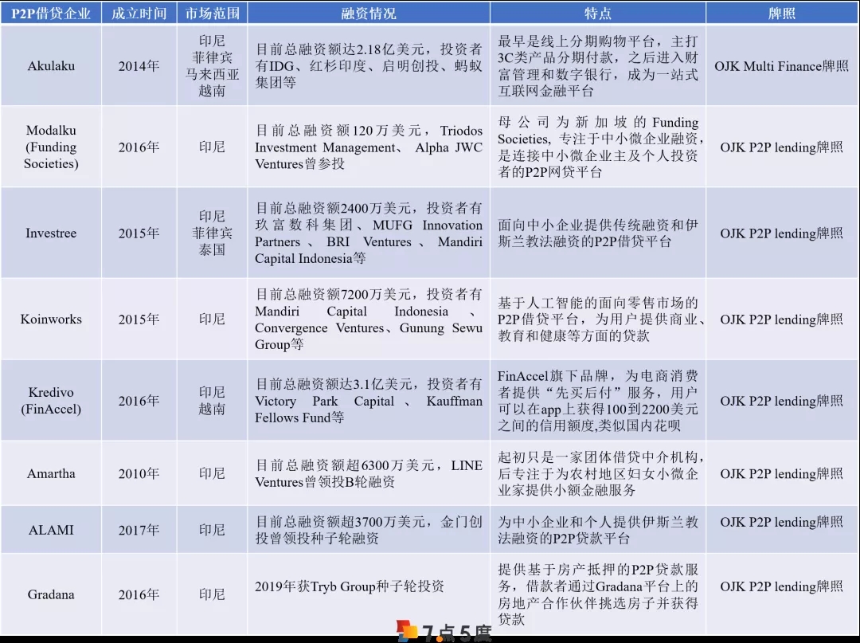Select the Modalku (Funding Societies) cell
The image size is (860, 643).
tap(51, 147)
